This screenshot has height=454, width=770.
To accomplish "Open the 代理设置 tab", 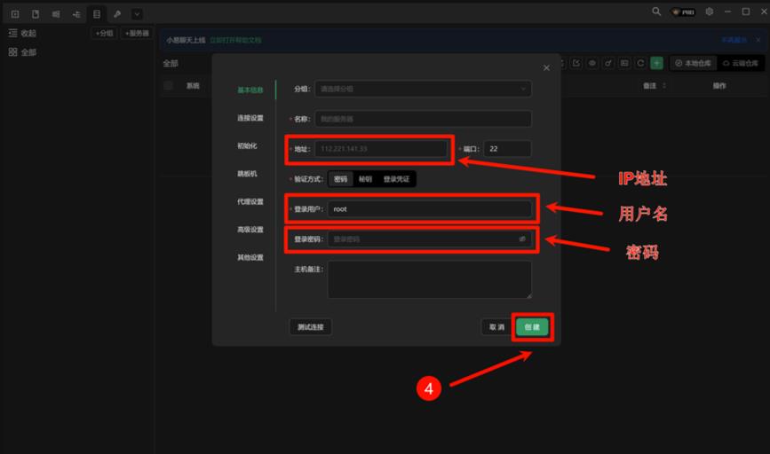I will tap(250, 201).
